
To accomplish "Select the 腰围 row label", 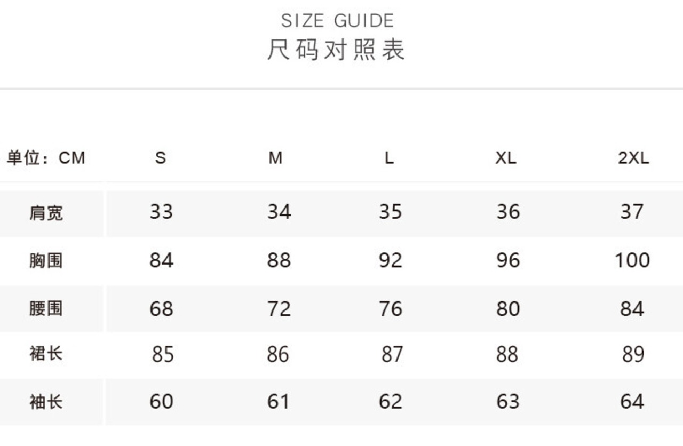I will pyautogui.click(x=46, y=308).
